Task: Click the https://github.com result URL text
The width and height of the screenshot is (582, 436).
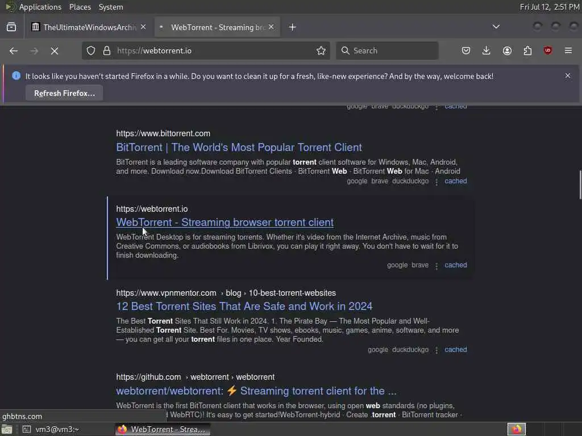Action: pos(148,377)
